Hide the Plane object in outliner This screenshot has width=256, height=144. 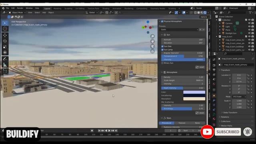coord(249,30)
